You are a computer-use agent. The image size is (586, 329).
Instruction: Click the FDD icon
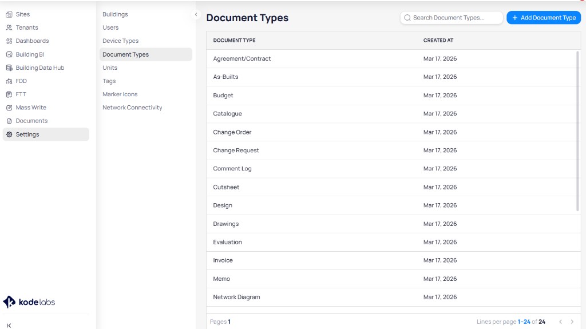click(9, 81)
